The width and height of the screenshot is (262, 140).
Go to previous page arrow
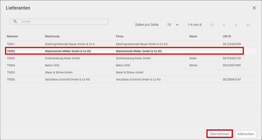point(224,25)
